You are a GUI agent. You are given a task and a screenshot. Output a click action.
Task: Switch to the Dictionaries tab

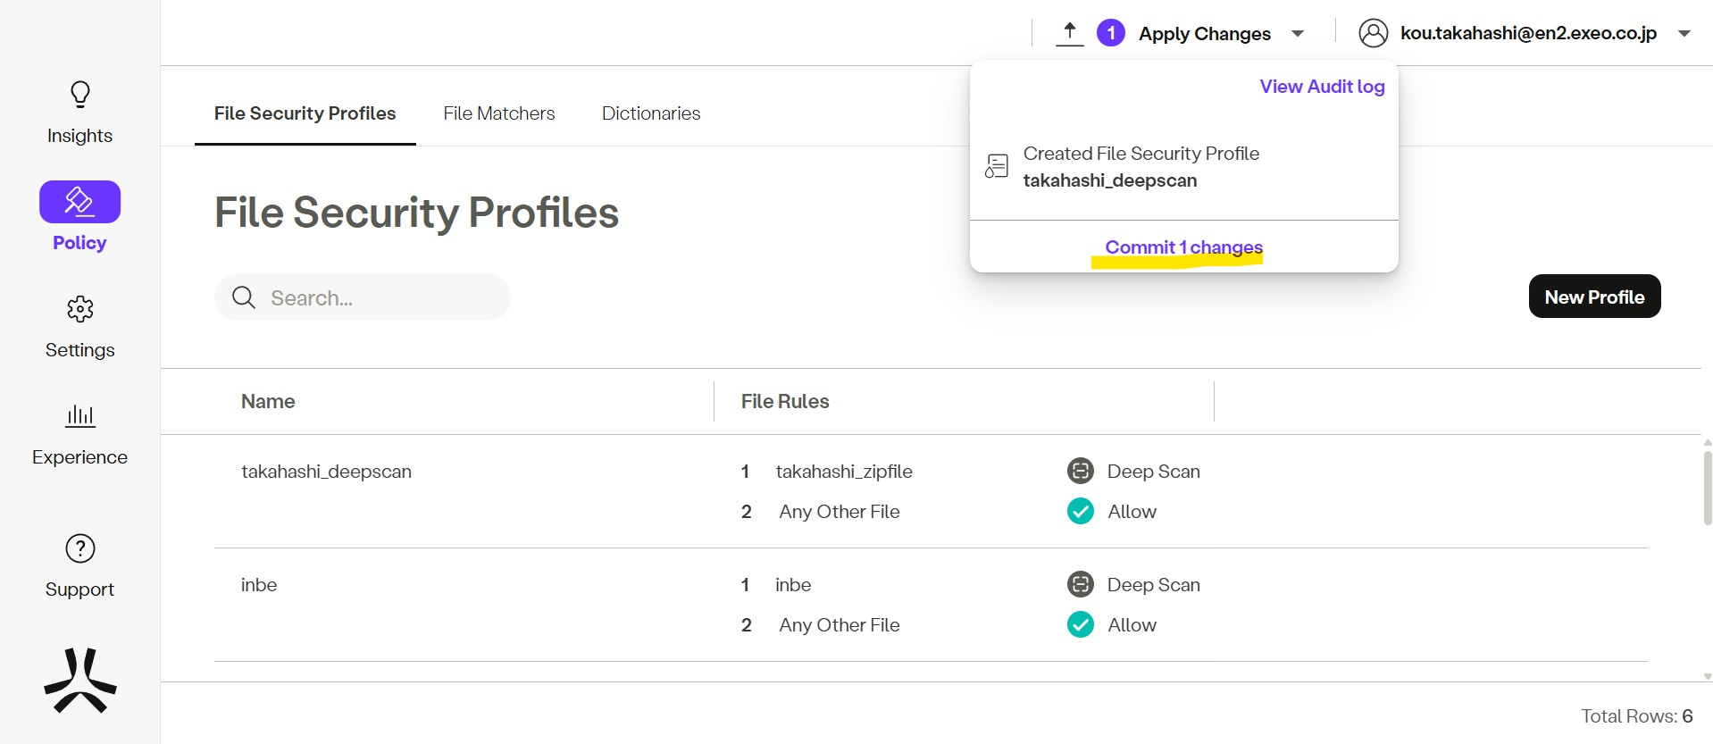tap(650, 113)
